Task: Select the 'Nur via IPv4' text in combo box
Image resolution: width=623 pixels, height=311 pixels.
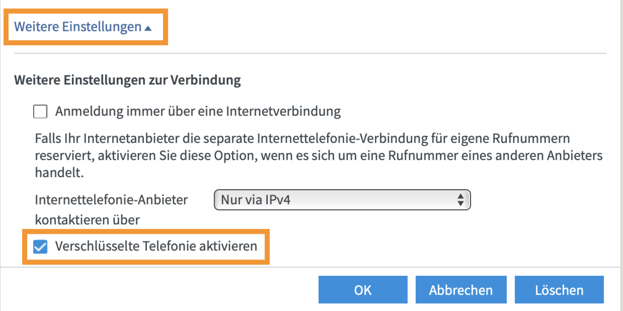Action: click(255, 200)
